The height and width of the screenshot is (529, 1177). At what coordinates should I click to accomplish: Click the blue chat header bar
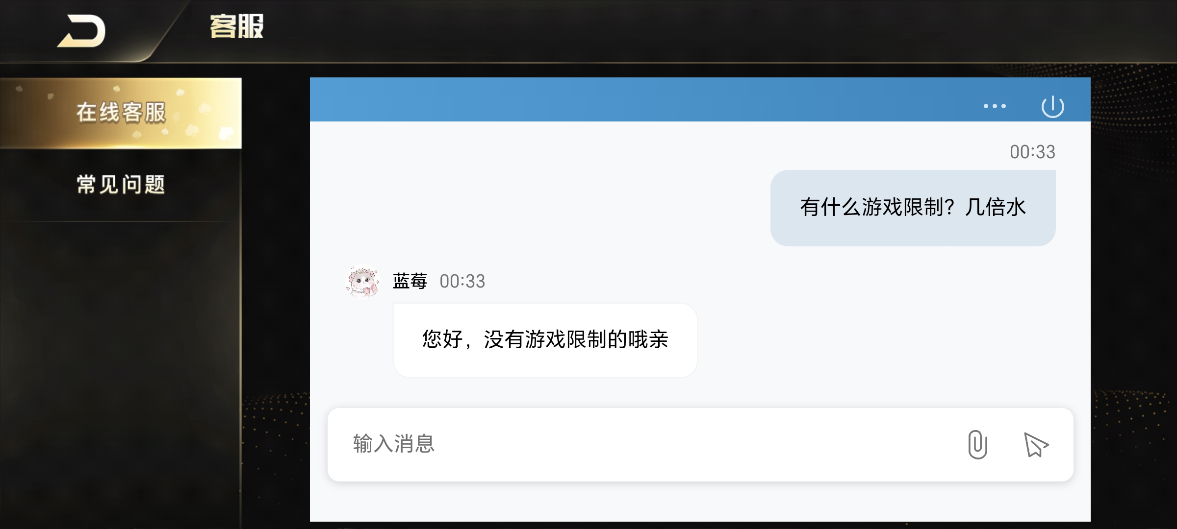point(638,99)
